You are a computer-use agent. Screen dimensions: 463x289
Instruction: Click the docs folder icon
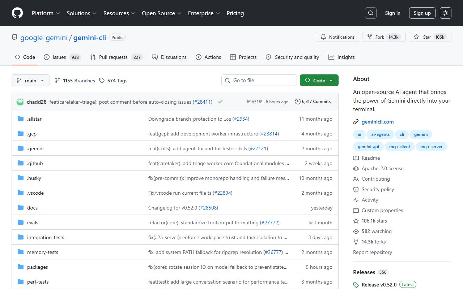point(21,208)
